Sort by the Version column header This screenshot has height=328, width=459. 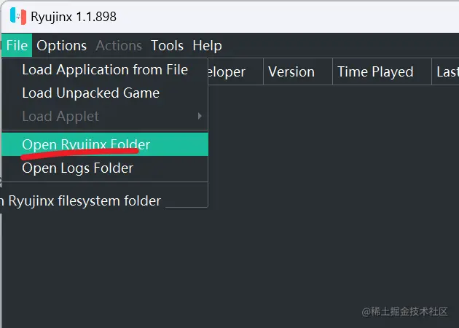pos(298,71)
